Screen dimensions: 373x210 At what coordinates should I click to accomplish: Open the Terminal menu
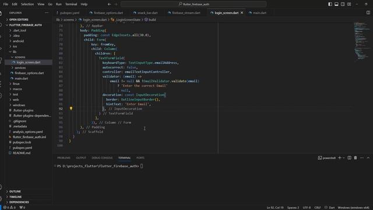pos(71,4)
